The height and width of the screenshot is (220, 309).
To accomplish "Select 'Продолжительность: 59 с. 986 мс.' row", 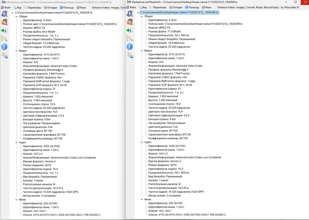I will pyautogui.click(x=169, y=36).
